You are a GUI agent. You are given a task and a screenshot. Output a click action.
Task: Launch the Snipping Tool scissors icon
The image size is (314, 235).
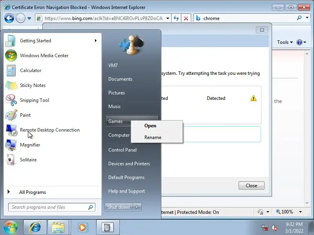[x=11, y=100]
